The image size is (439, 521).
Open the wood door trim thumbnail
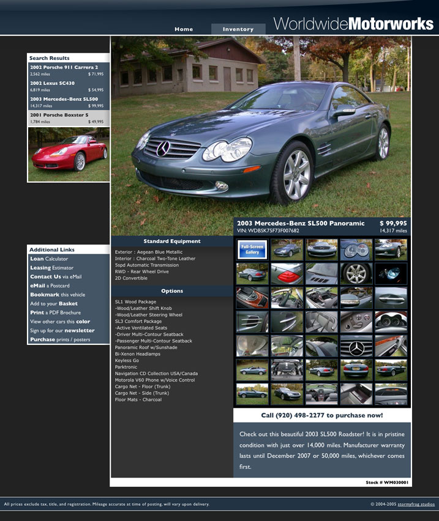(x=391, y=346)
